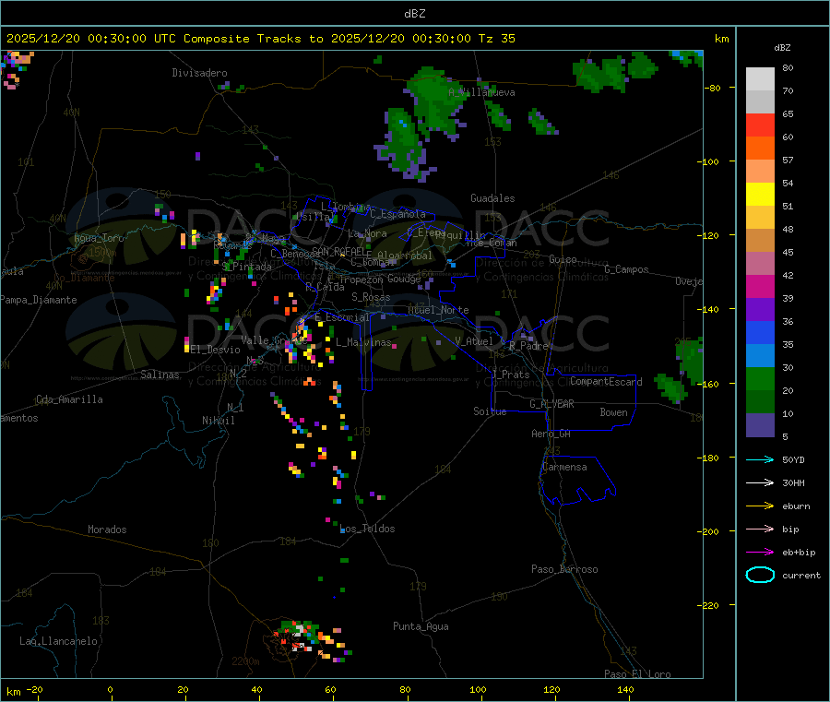Screen dimensions: 830x702
Task: Click the 'Paso_El_Loro' label
Action: pos(638,674)
